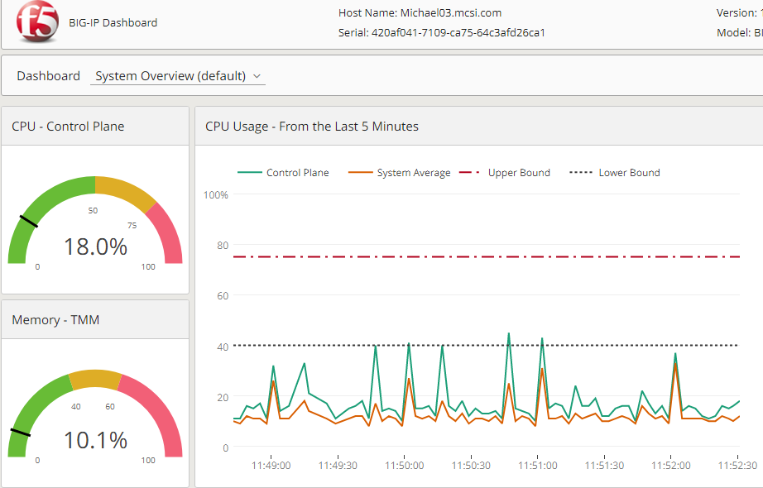Click the green Control Plane legend line icon

(x=249, y=173)
